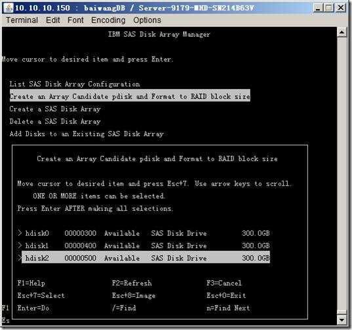
Task: Click the F3=Cancel hint
Action: [x=224, y=283]
